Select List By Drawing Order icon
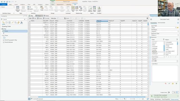The height and width of the screenshot is (101, 180). 3,22
